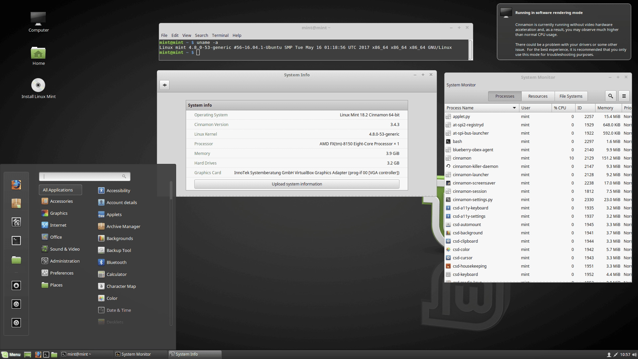Image resolution: width=638 pixels, height=359 pixels.
Task: Click the search icon in System Monitor
Action: [610, 96]
